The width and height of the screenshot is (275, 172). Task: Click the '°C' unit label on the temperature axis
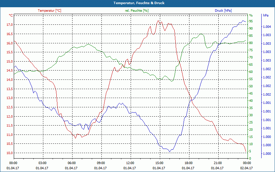pyautogui.click(x=11, y=15)
